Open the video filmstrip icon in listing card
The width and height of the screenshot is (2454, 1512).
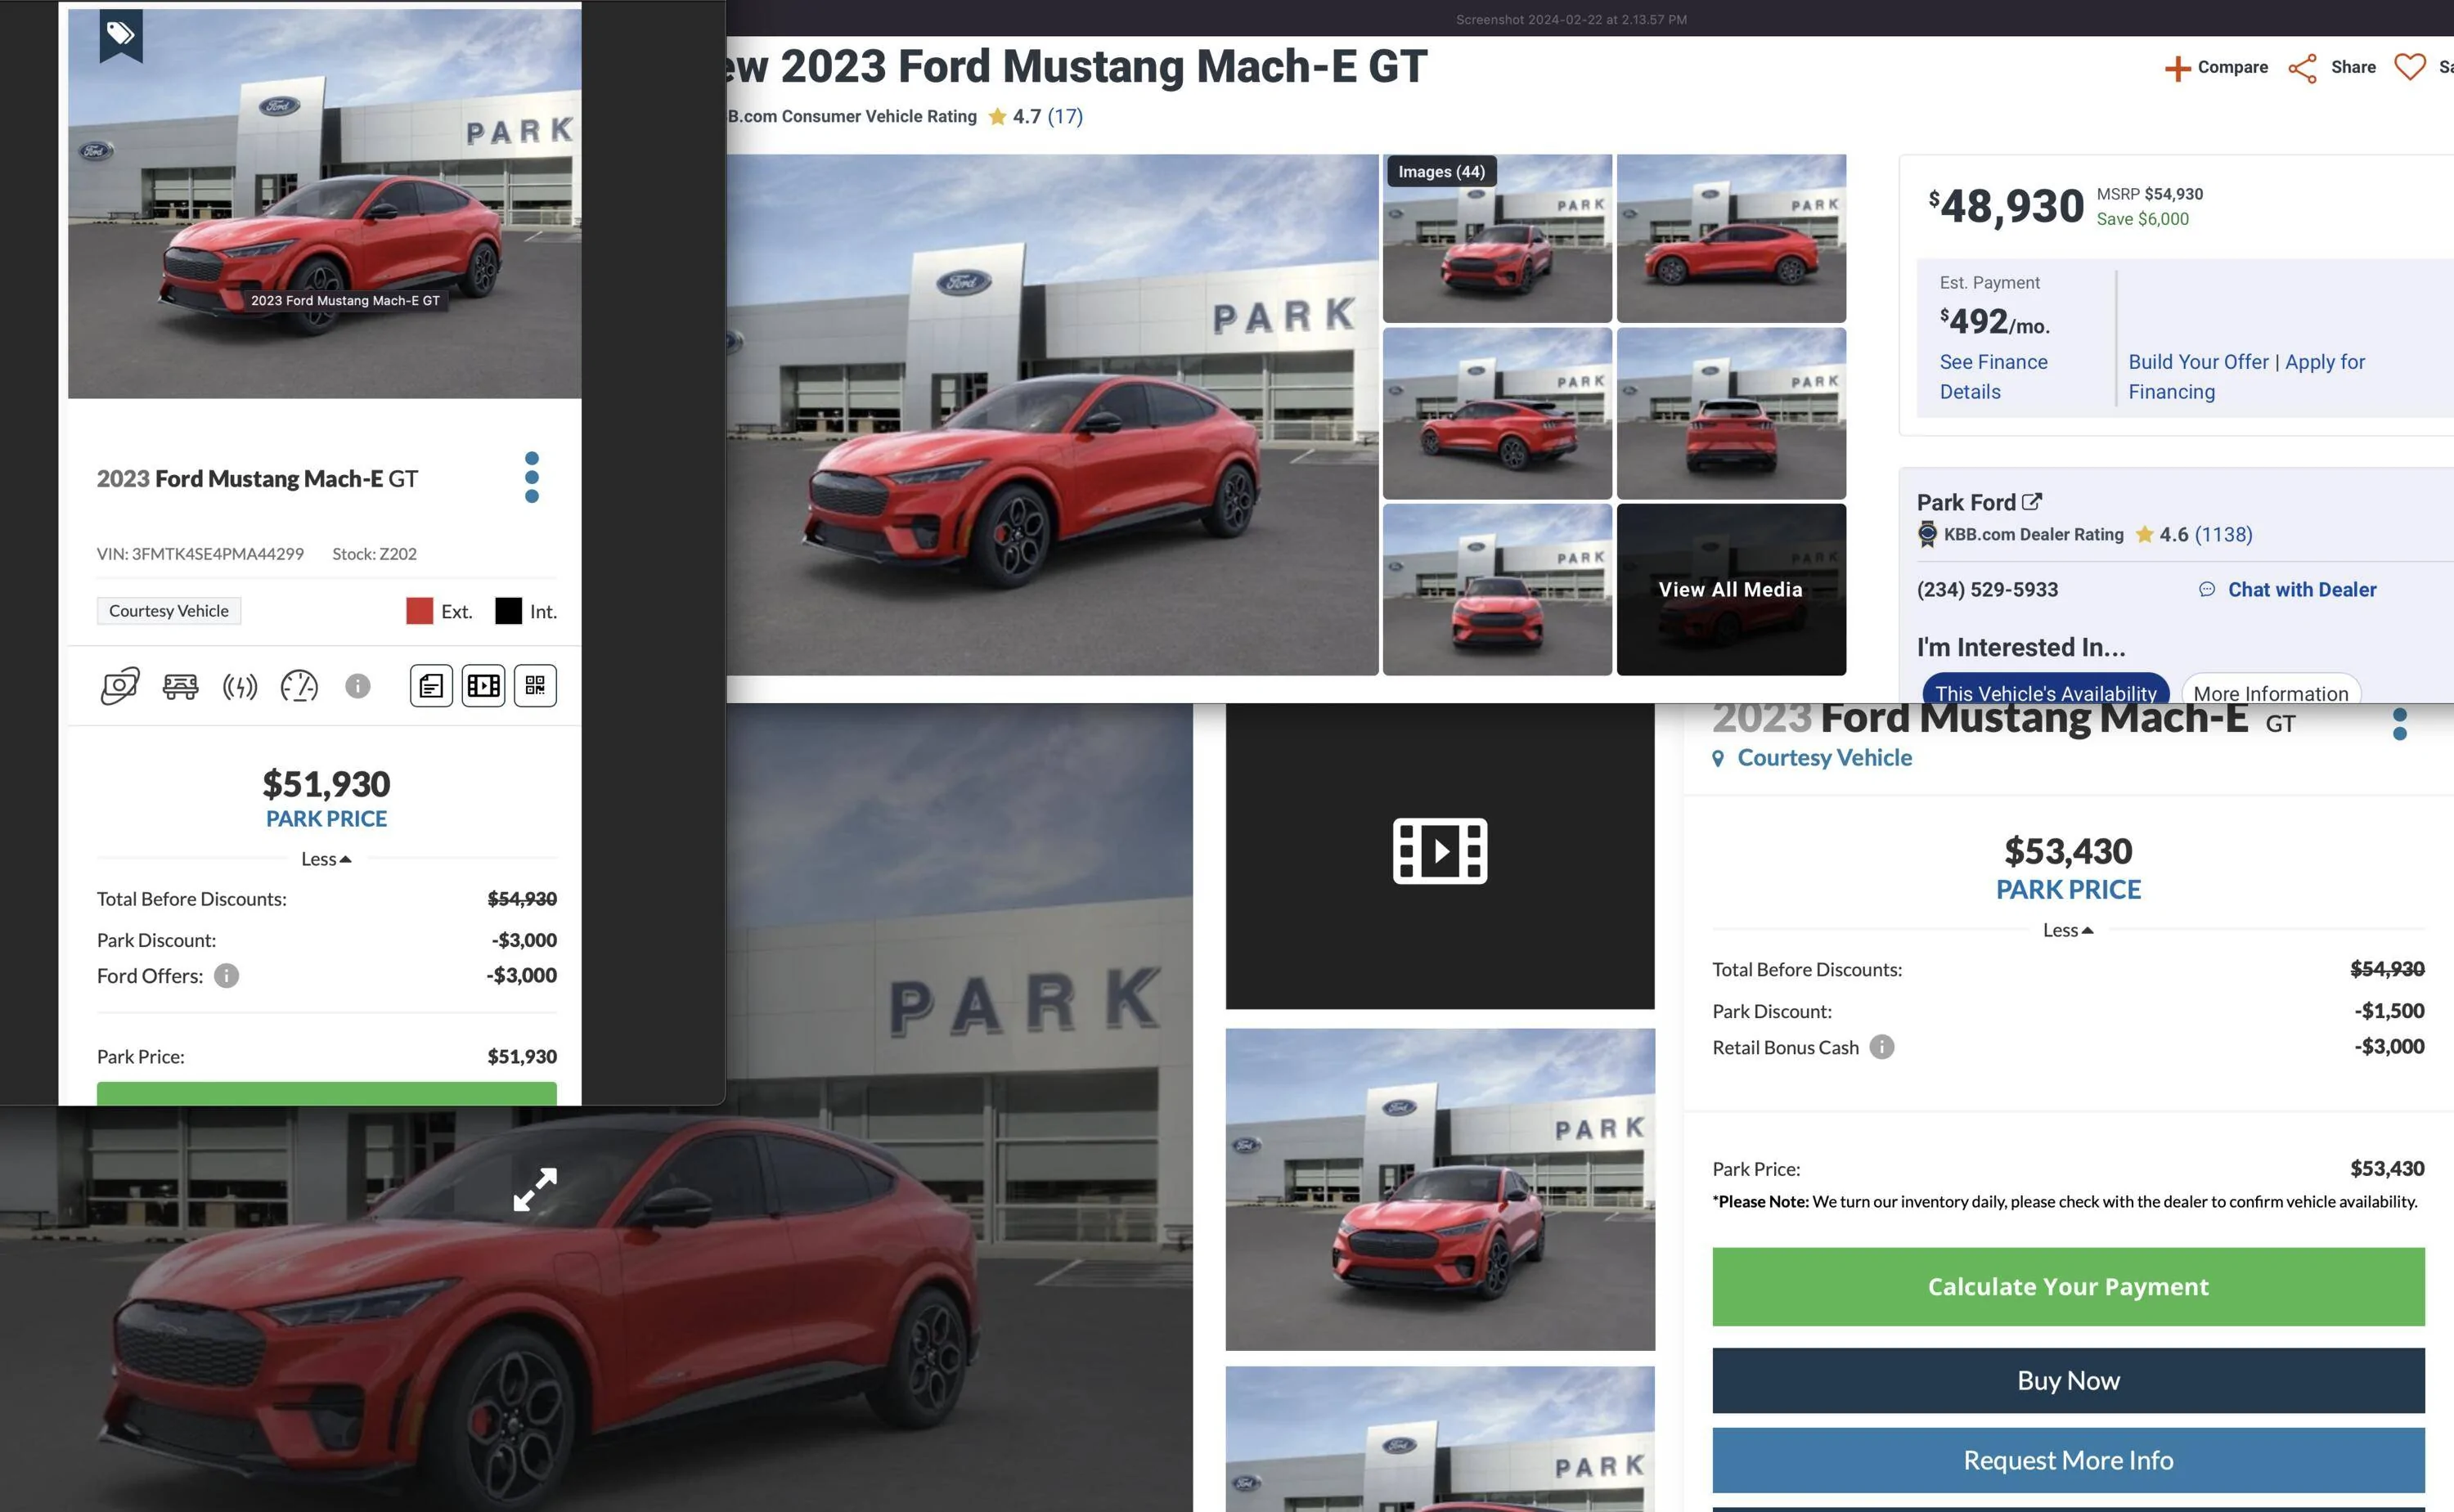tap(483, 686)
